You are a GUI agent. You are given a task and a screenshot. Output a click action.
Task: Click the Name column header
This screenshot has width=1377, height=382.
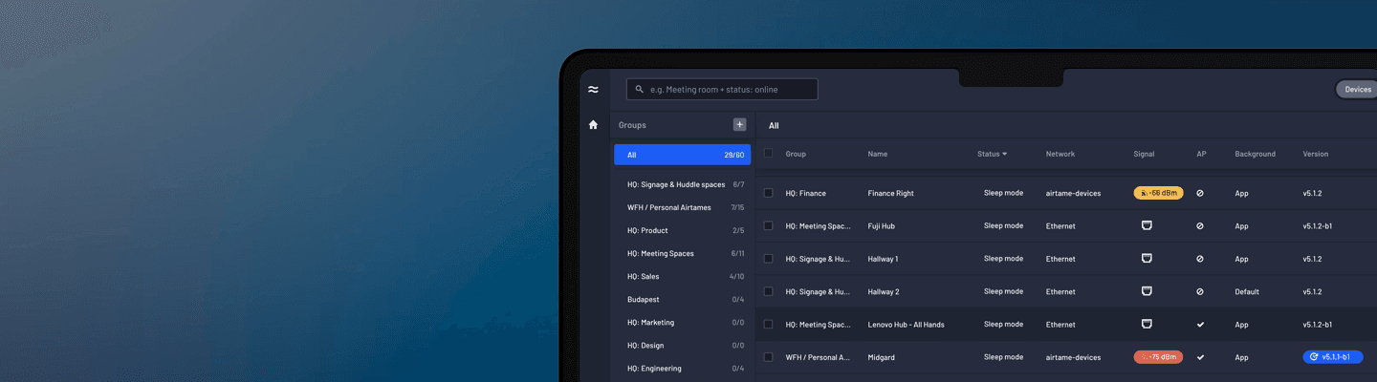[x=878, y=154]
